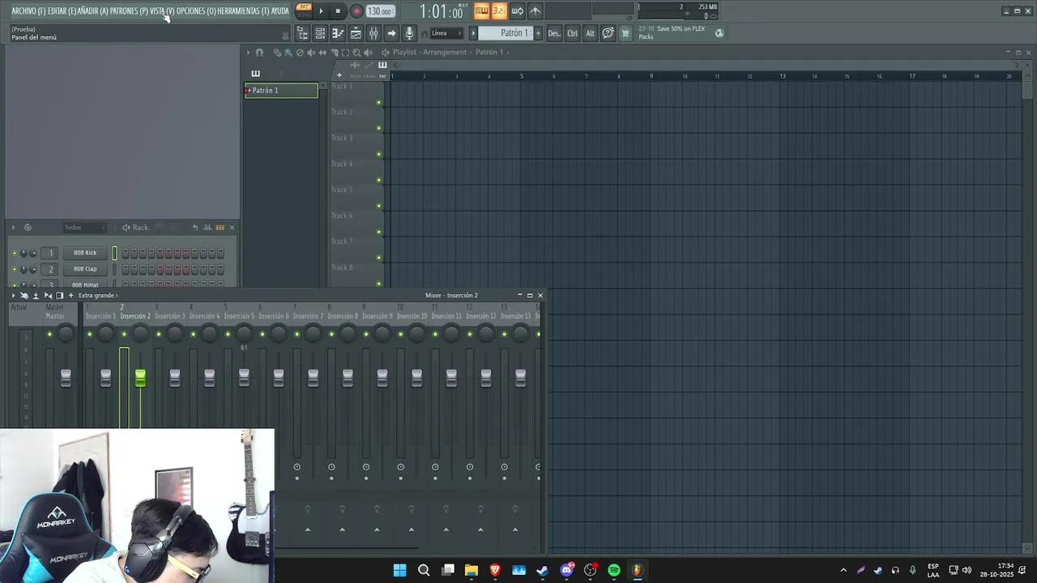Select the Mute tool in Playlist
This screenshot has width=1037, height=583.
(311, 53)
